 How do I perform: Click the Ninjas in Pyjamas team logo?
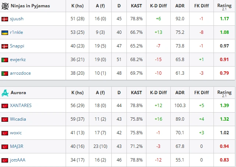coord(5,6)
